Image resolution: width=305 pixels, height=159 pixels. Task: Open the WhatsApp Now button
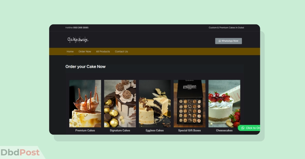[228, 41]
